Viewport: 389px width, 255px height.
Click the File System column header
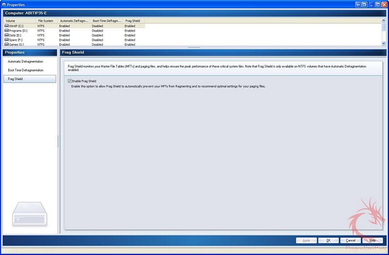click(x=47, y=21)
